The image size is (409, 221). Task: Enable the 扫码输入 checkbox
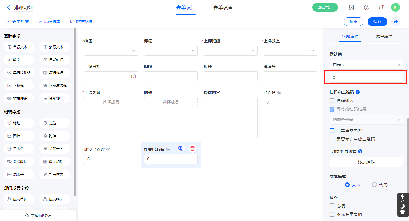coord(332,101)
